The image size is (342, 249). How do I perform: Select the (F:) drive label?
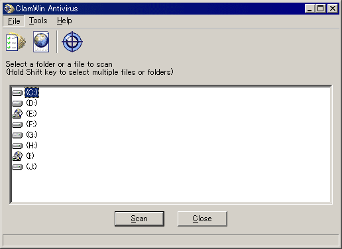pos(31,124)
